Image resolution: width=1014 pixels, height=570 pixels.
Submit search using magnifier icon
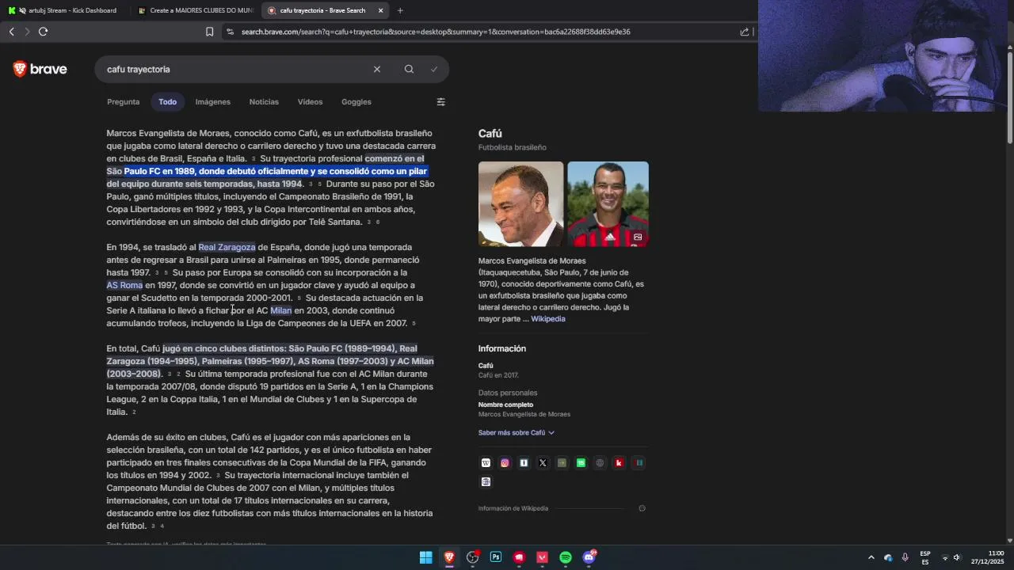409,70
